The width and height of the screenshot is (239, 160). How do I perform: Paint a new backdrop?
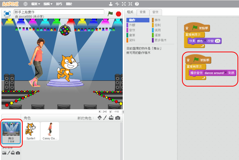(9, 153)
